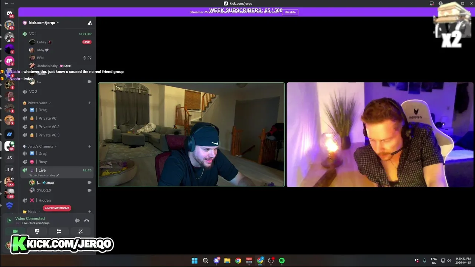
Task: Open pink Discord-logo server with 2 badge
Action: click(x=9, y=60)
